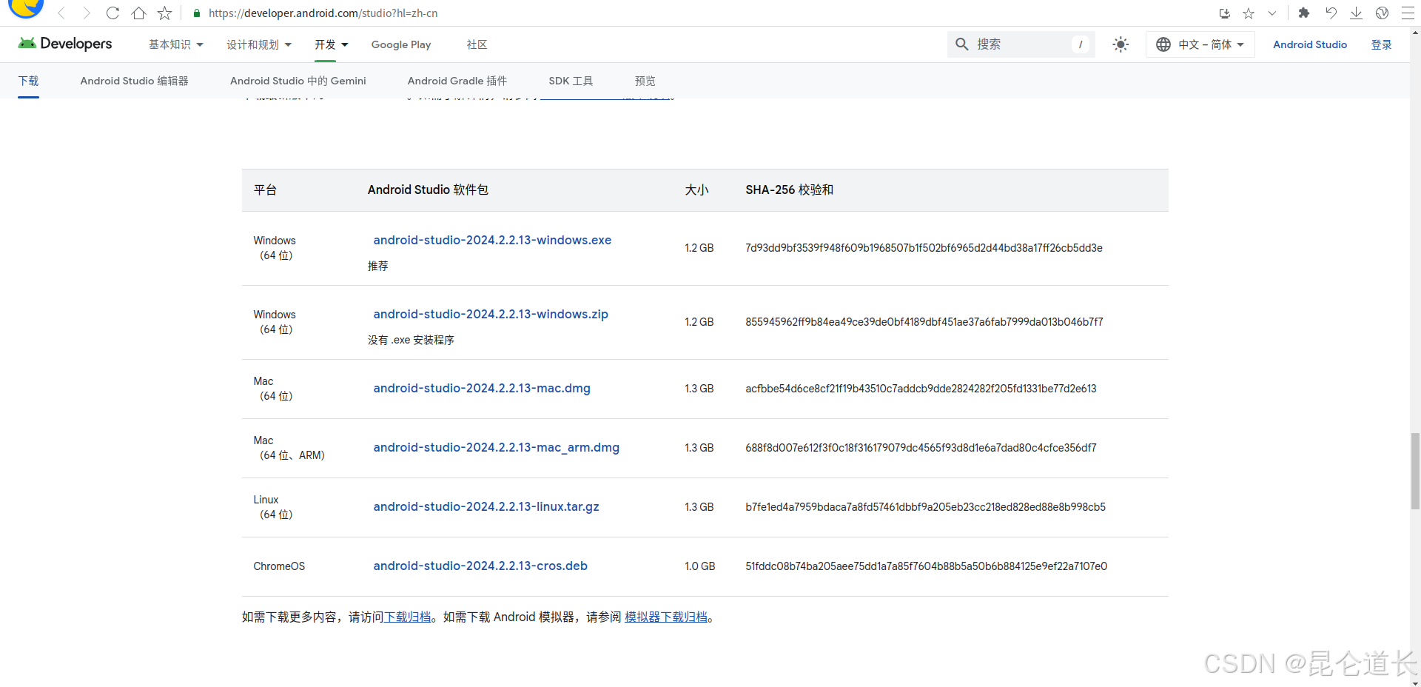Click the favorites star in top-right toolbar
The image size is (1421, 687).
tap(1249, 13)
